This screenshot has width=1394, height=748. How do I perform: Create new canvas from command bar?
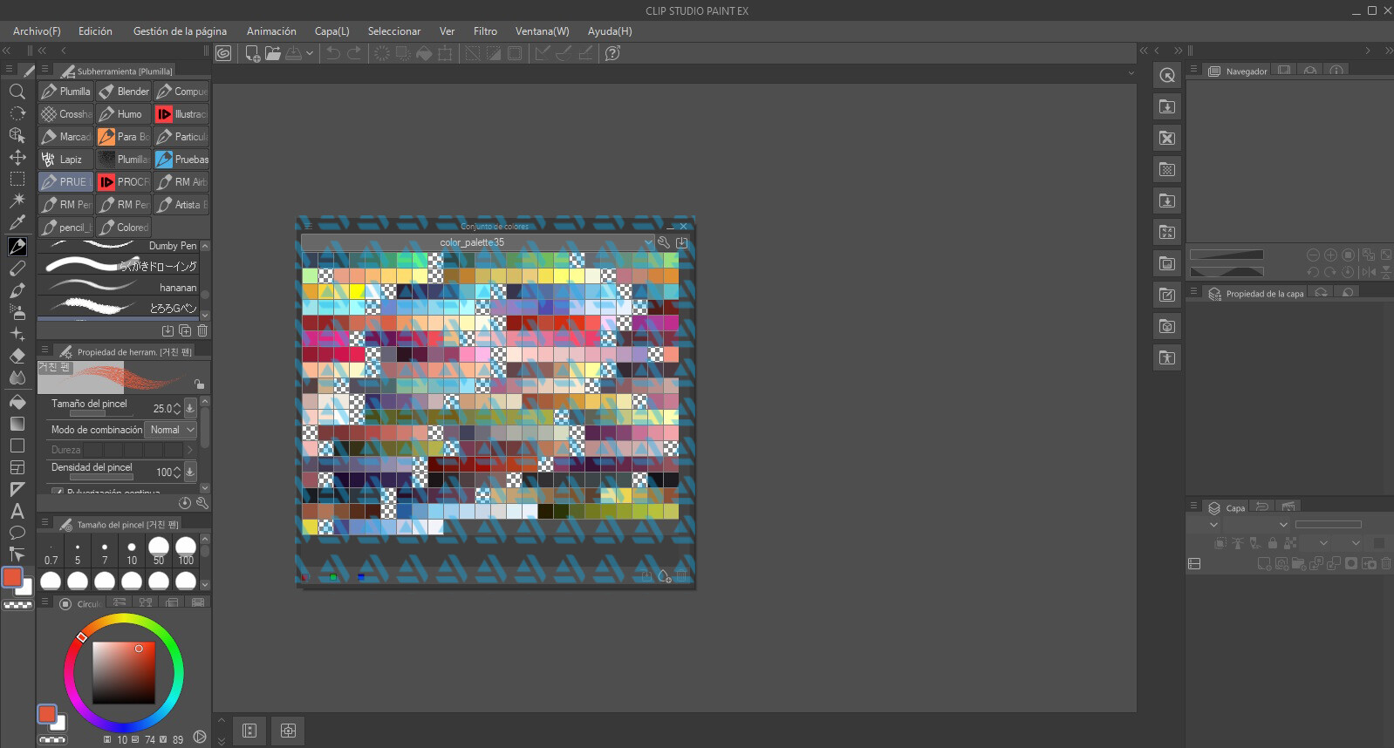coord(252,53)
